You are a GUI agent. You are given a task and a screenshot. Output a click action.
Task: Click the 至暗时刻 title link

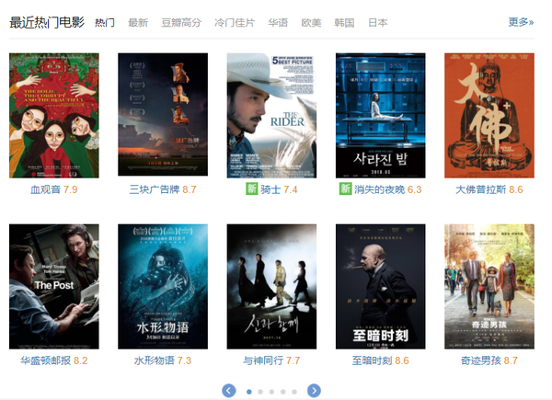[372, 360]
